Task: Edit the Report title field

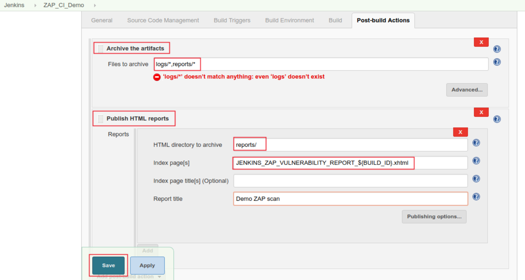Action: 350,198
